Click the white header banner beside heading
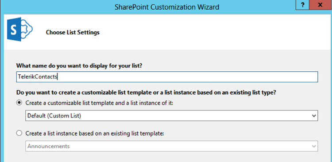332x162 pixels. (212, 32)
